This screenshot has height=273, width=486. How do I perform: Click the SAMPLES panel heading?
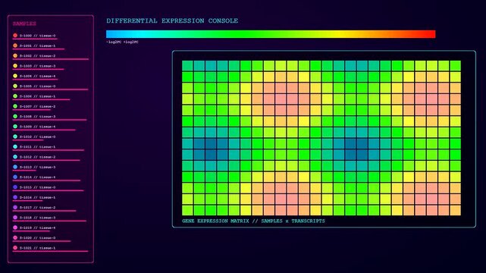coord(24,24)
